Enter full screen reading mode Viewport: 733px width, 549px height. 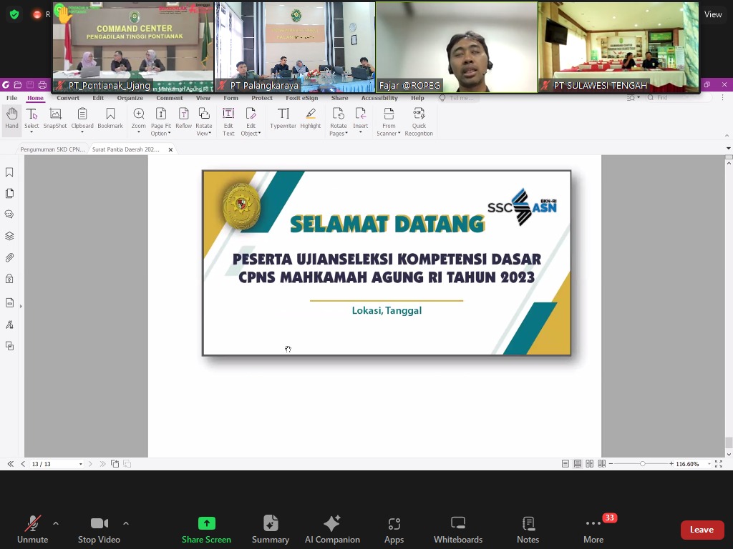click(719, 463)
